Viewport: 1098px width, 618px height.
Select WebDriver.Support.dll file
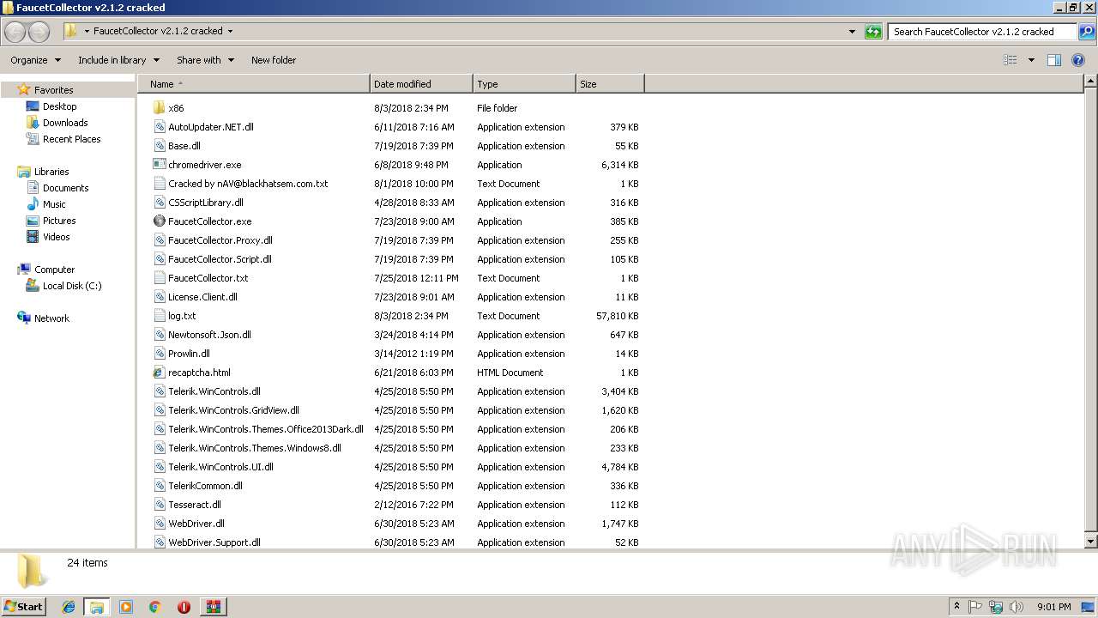[x=214, y=542]
